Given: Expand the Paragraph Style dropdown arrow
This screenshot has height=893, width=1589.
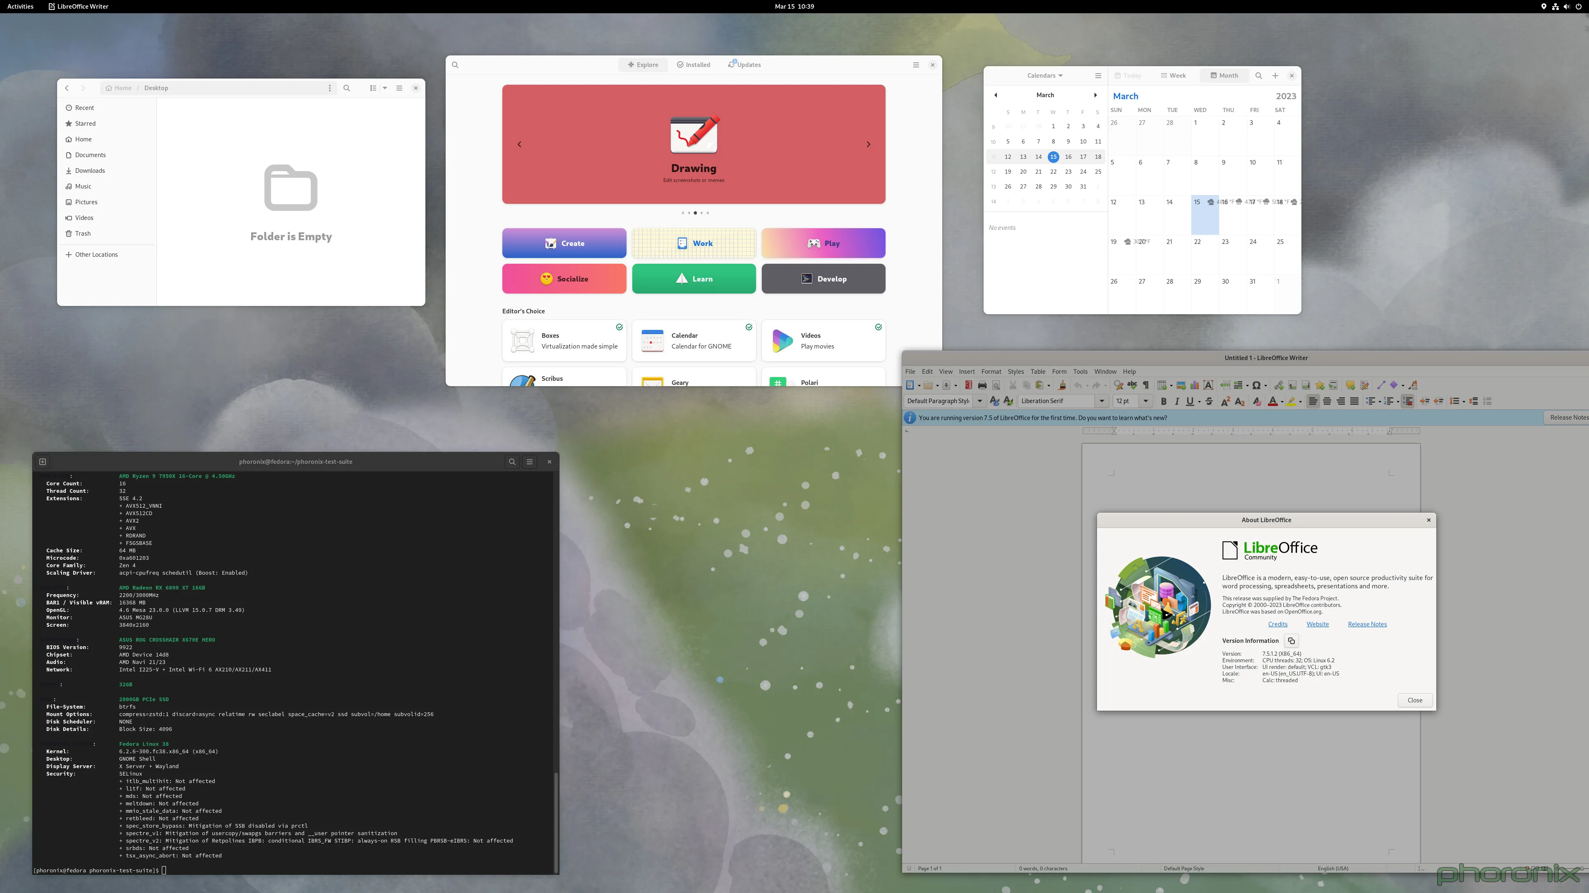Looking at the screenshot, I should click(979, 401).
